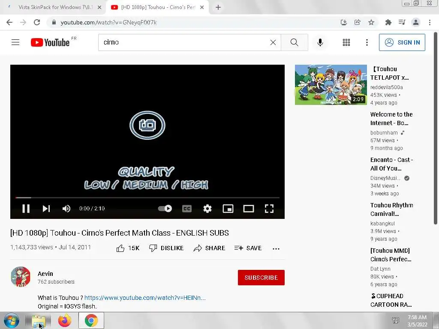Switch to theater mode

pyautogui.click(x=248, y=209)
